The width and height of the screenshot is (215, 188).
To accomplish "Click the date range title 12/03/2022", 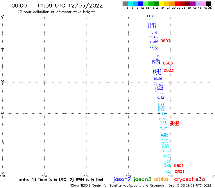I will [x=57, y=5].
